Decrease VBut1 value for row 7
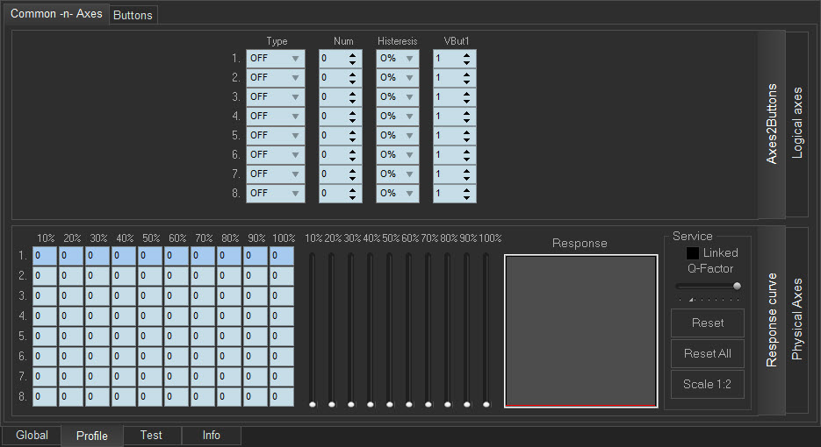This screenshot has width=821, height=447. click(x=466, y=178)
